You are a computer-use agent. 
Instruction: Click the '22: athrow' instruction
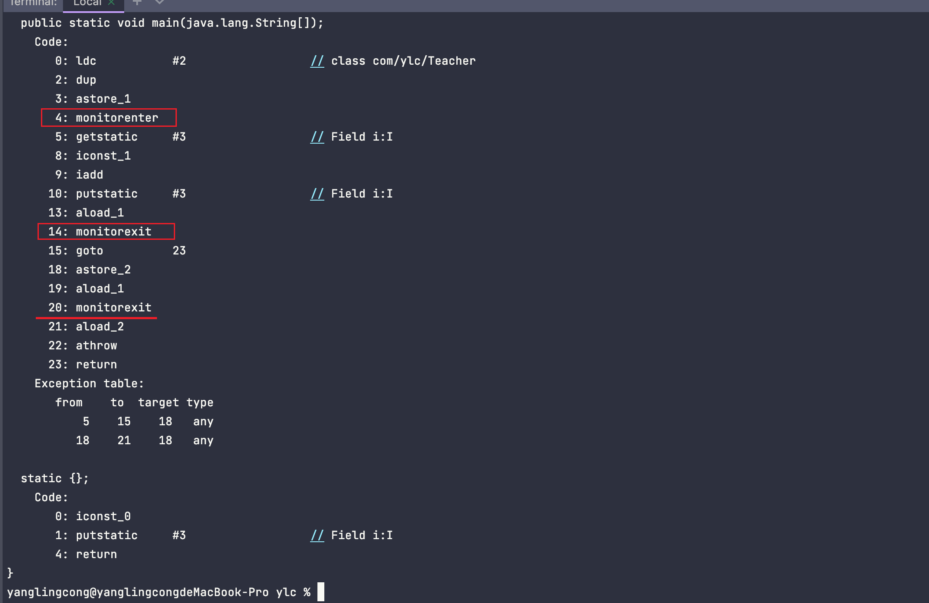click(x=82, y=346)
